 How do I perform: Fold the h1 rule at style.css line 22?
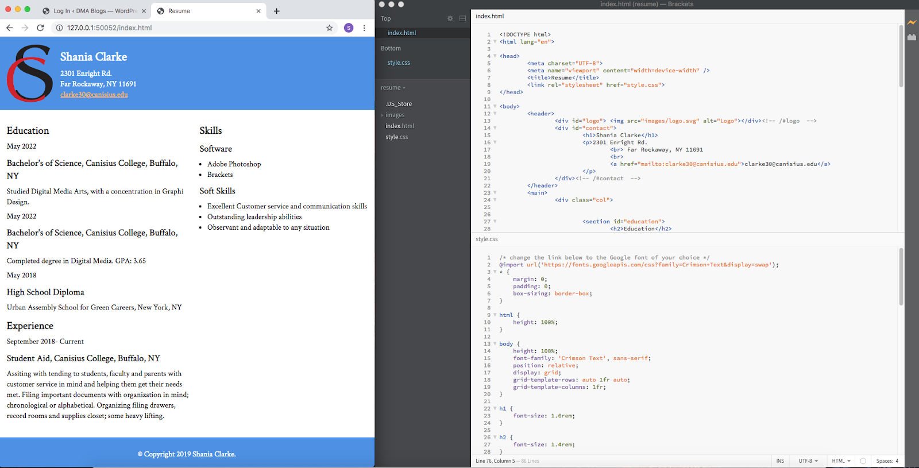coord(495,408)
